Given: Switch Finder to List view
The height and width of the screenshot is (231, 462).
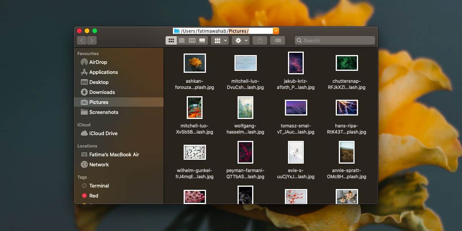Looking at the screenshot, I should click(x=181, y=40).
